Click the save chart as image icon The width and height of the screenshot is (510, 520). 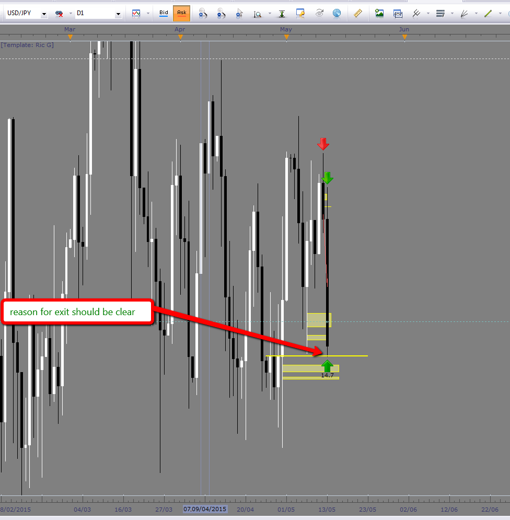point(379,14)
